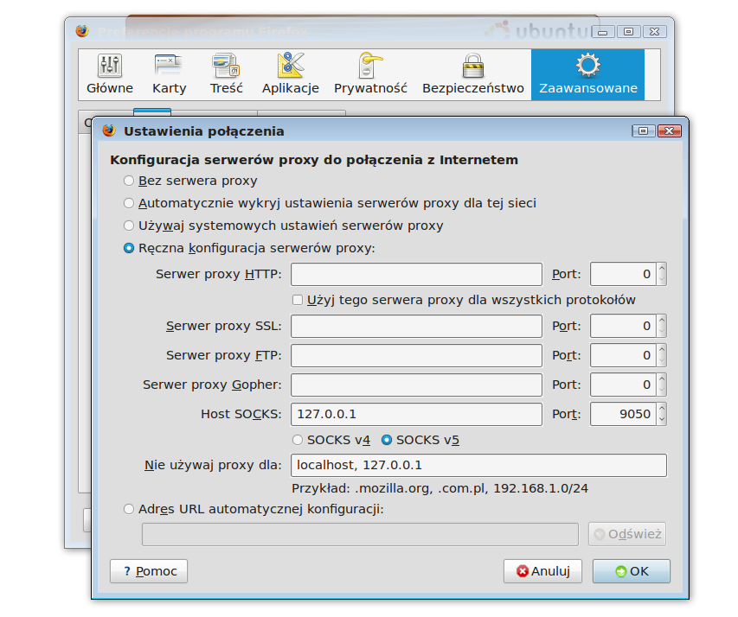The image size is (738, 617).
Task: Click the Pomoc help button
Action: [149, 571]
